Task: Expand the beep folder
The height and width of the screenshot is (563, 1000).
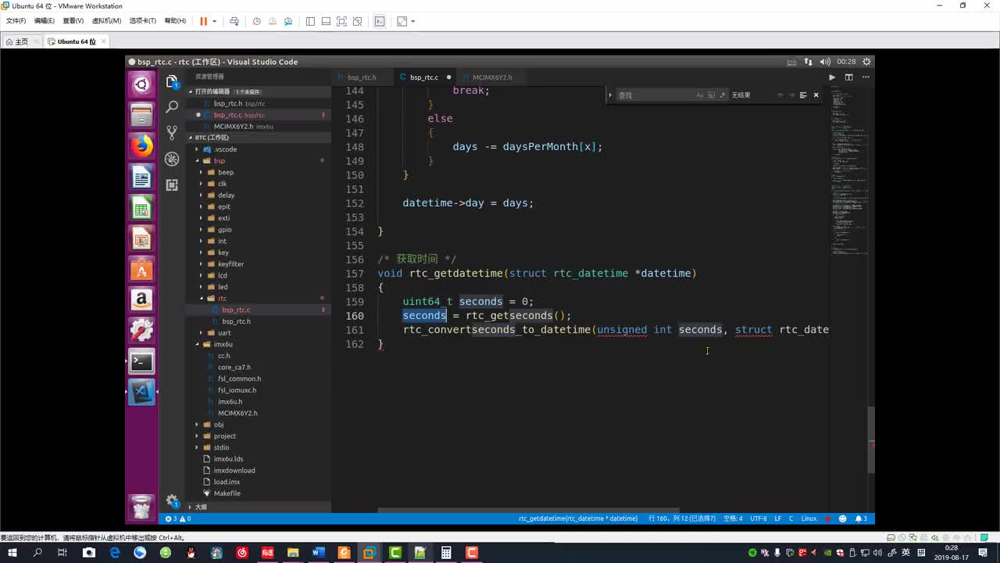Action: pos(258,172)
